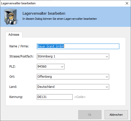The image size is (131, 121).
Task: Open the Strasse/Postfach dropdown arrow
Action: coord(107,56)
